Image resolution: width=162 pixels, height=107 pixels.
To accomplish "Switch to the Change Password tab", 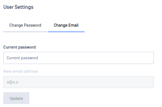I will pos(25,25).
